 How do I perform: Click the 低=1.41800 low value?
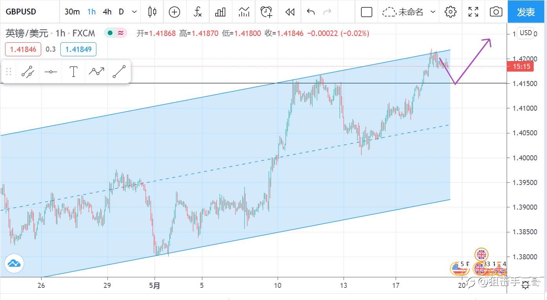(x=241, y=33)
